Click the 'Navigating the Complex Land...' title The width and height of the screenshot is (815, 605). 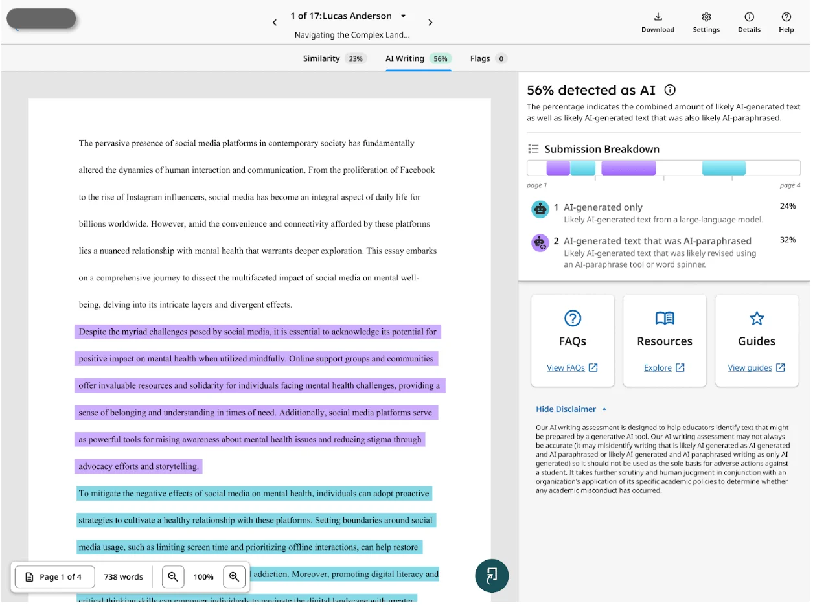(x=352, y=35)
